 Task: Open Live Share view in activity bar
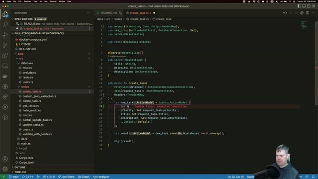point(5,97)
